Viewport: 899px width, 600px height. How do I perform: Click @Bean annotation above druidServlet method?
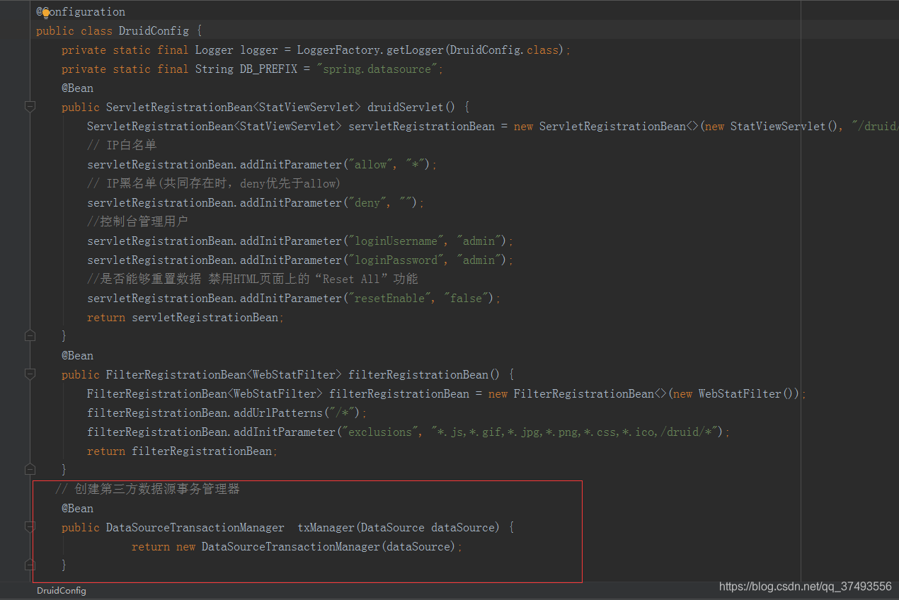(77, 88)
